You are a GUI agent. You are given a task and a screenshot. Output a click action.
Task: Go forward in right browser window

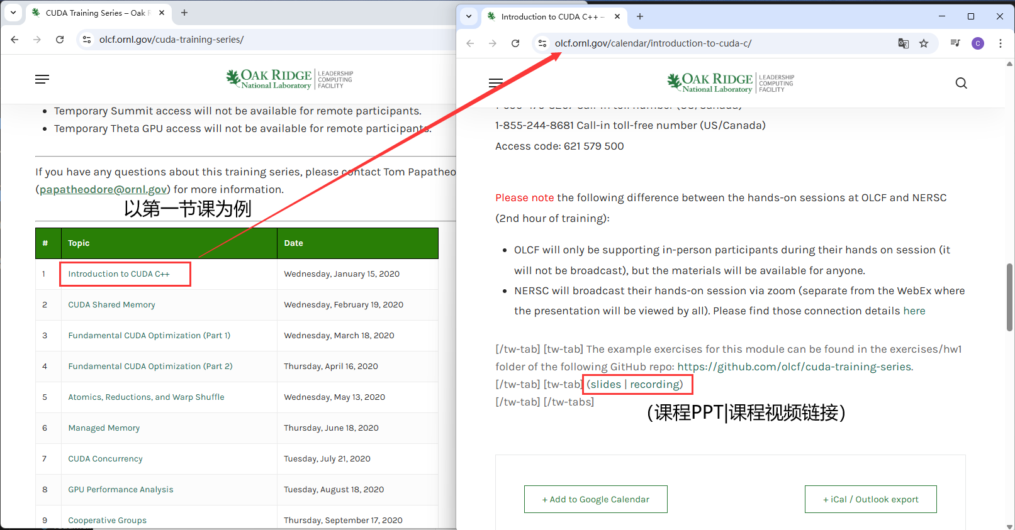493,43
